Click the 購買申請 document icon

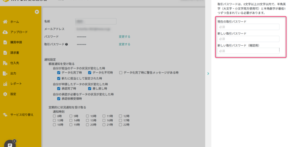coord(5,42)
